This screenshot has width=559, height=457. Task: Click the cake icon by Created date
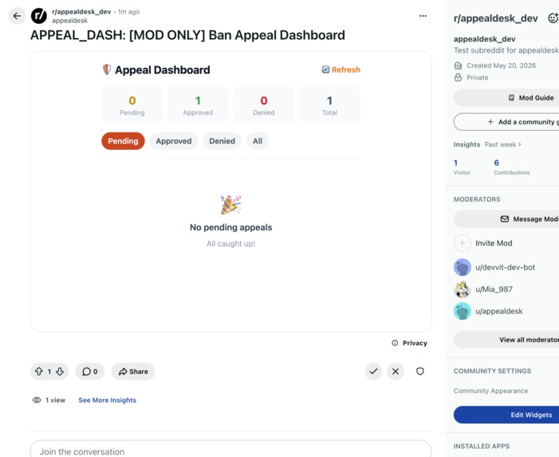click(x=458, y=65)
